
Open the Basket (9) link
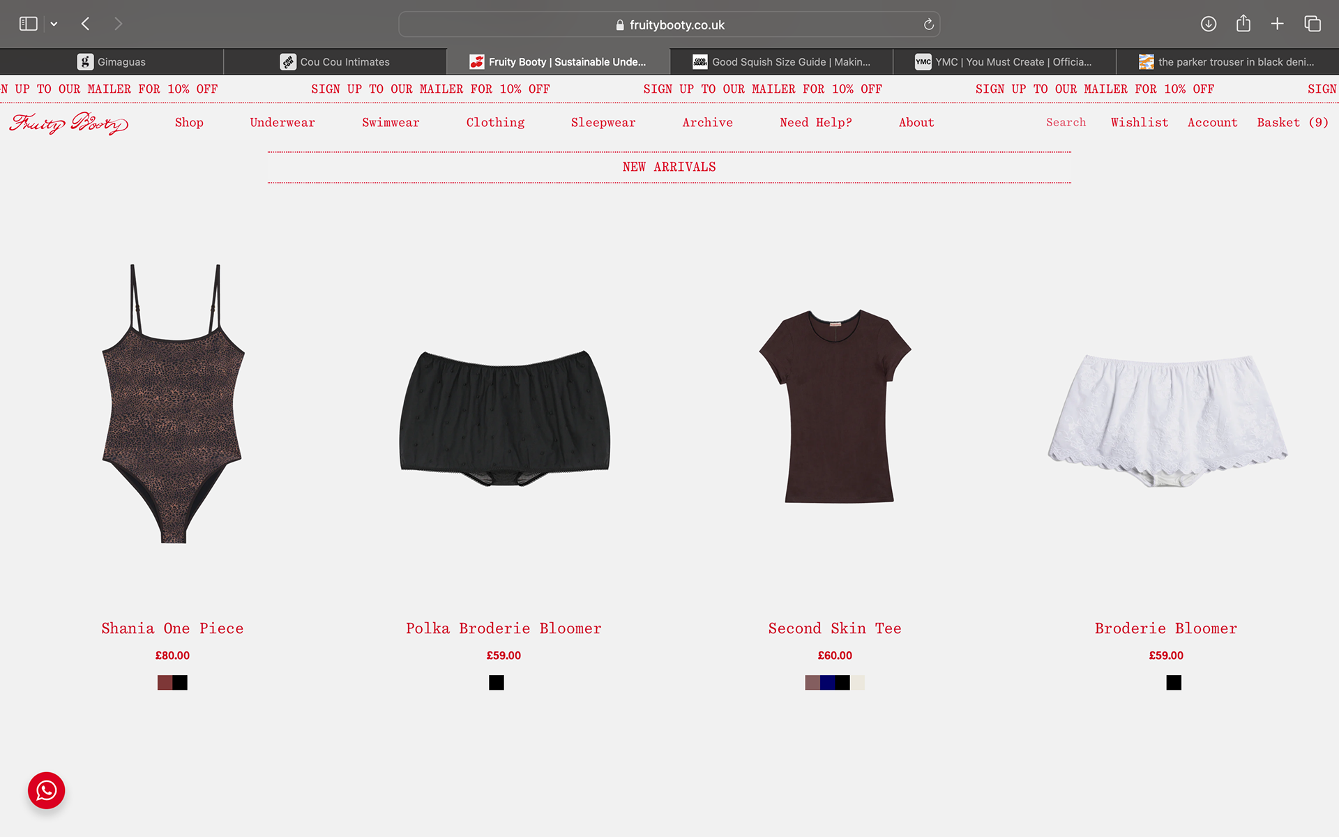[1292, 123]
